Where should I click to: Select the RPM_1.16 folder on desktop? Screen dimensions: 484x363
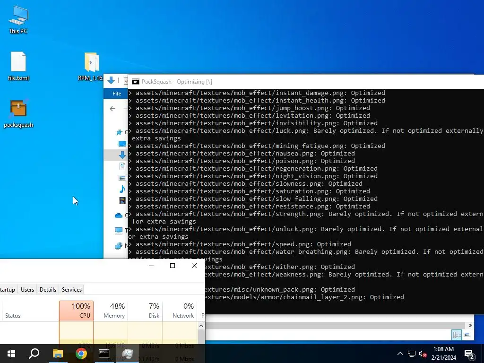point(91,66)
